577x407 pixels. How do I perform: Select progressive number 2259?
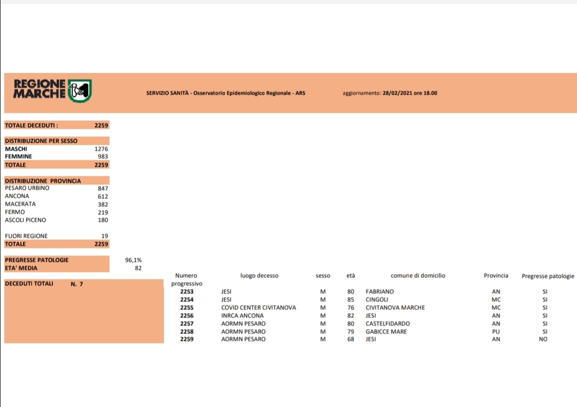187,339
